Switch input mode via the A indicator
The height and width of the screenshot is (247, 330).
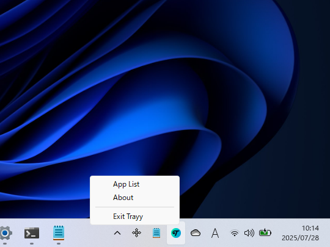[215, 233]
